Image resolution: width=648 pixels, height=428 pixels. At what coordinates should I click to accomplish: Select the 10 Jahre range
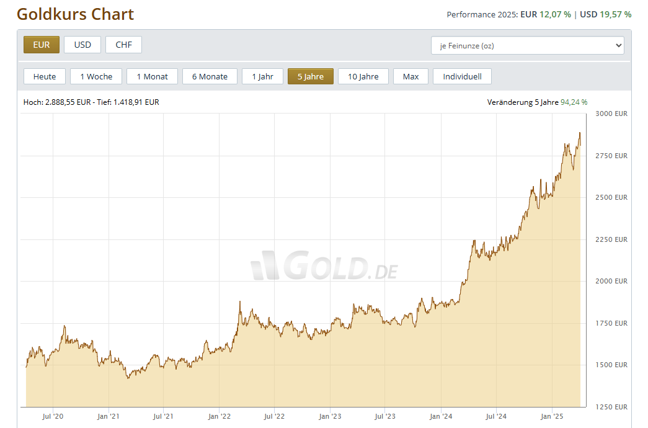click(363, 76)
